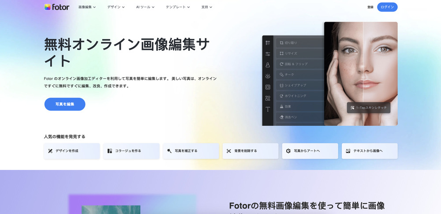The height and width of the screenshot is (214, 441).
Task: Expand the chevron beside テンプレート
Action: 188,8
